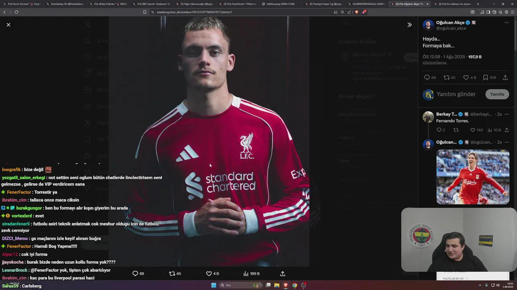
Task: Open Oğulcan Akçe's profile avatar in sidebar
Action: [428, 25]
